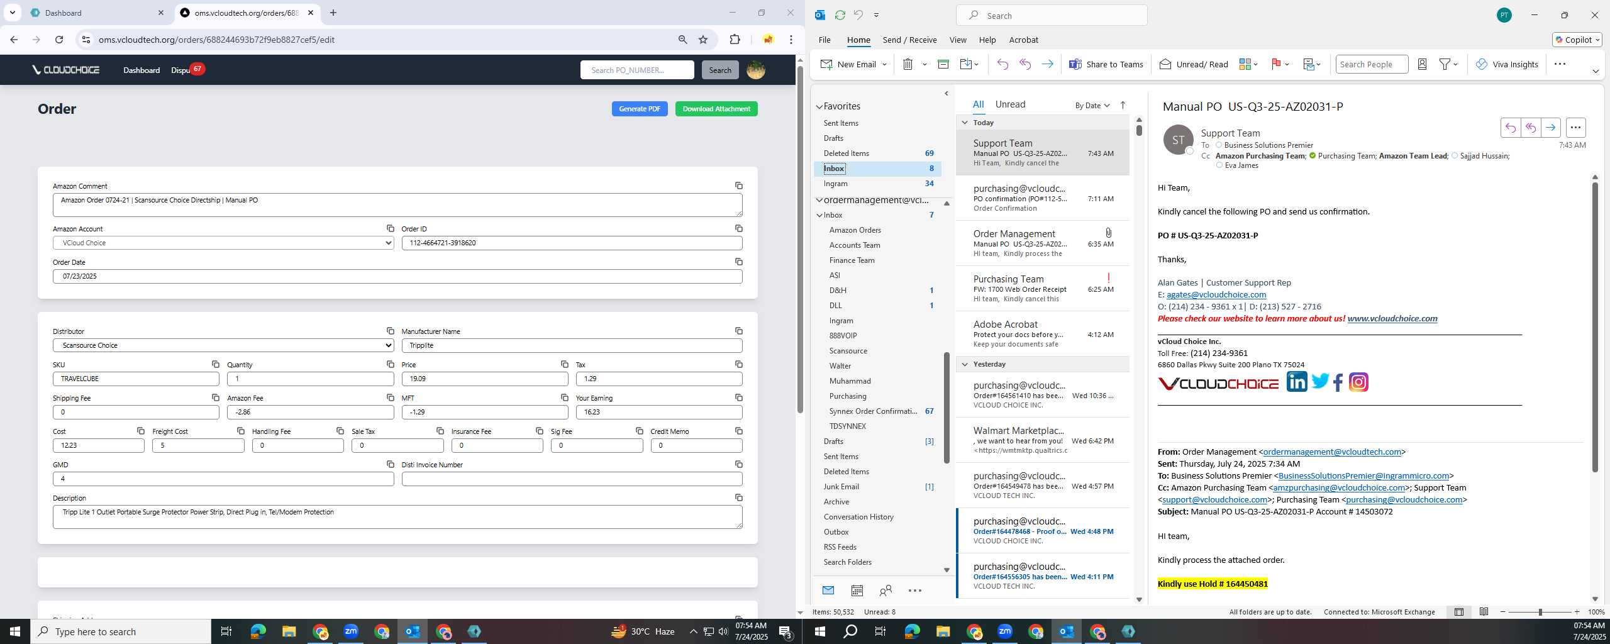Click the Search People field in Outlook
The width and height of the screenshot is (1610, 644).
pyautogui.click(x=1372, y=64)
